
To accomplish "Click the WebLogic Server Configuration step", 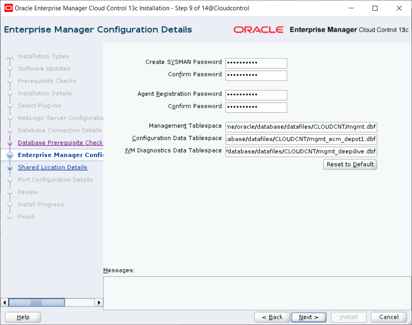I will [60, 118].
